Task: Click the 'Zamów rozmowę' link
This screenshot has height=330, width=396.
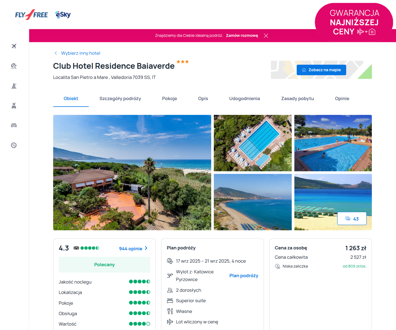Action: click(x=242, y=35)
